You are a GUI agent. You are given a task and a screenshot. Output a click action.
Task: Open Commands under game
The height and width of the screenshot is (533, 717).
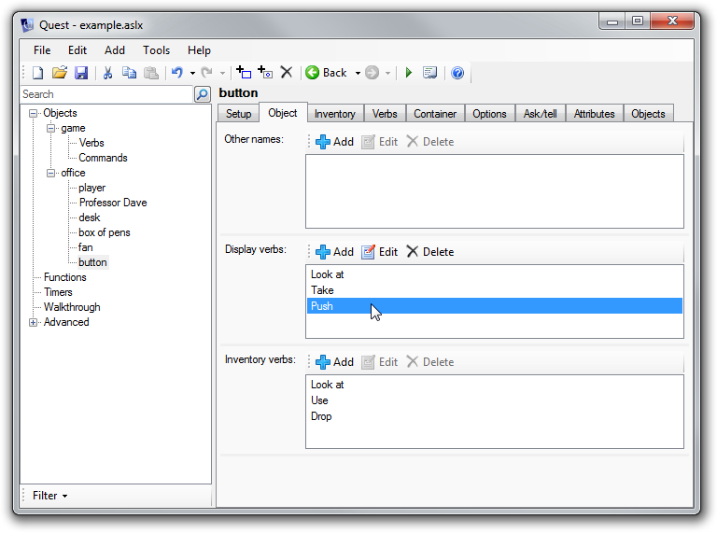[103, 158]
